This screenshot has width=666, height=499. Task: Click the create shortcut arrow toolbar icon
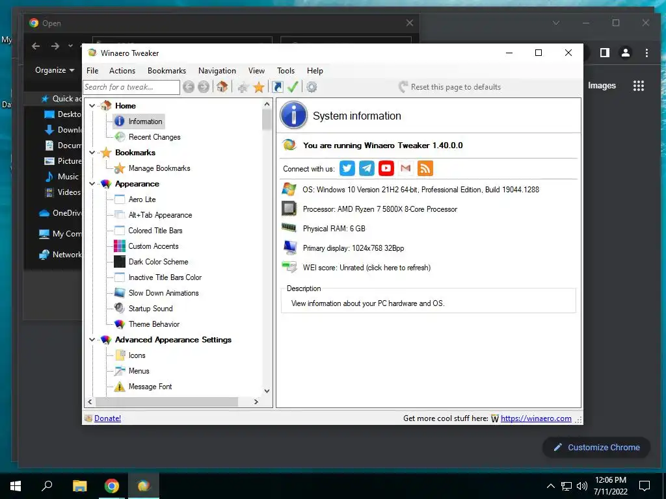(x=277, y=87)
